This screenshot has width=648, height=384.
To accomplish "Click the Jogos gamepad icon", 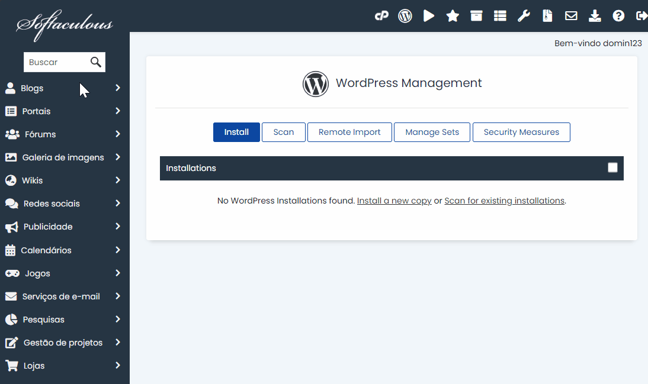I will [x=12, y=273].
